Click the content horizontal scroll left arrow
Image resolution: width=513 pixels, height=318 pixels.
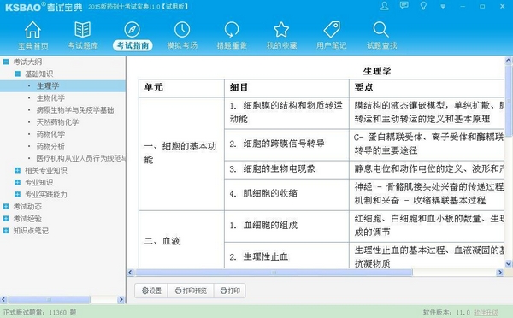click(x=131, y=273)
